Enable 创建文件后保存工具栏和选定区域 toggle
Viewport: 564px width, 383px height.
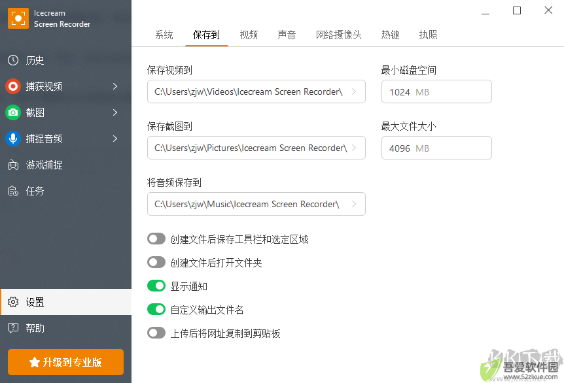156,239
